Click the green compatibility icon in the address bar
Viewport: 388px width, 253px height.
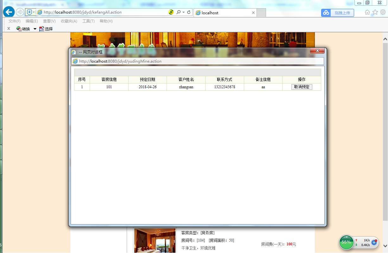click(x=171, y=12)
